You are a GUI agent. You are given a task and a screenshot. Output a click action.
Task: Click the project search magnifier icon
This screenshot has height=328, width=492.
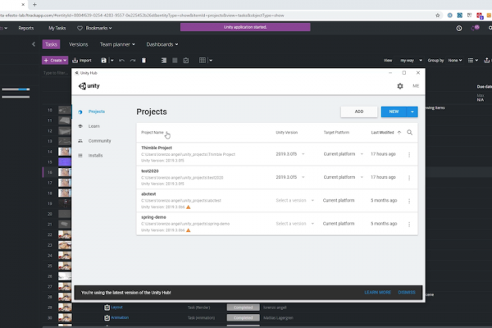(410, 133)
